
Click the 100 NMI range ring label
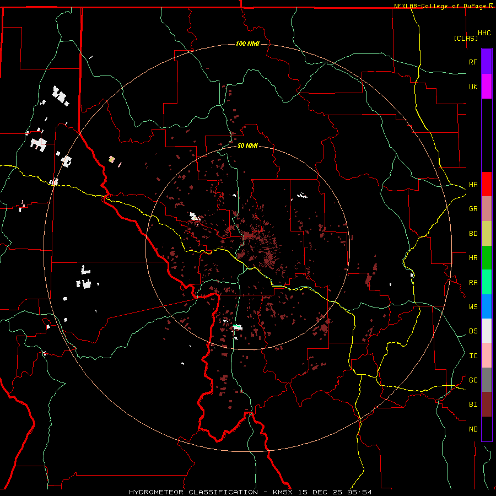247,44
